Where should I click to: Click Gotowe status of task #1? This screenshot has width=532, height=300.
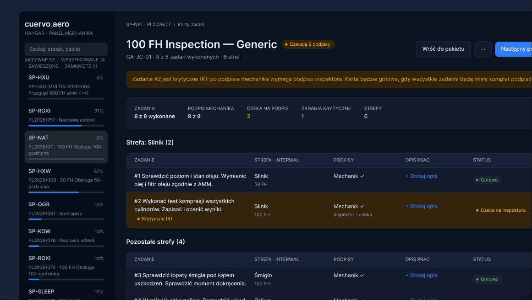point(487,180)
